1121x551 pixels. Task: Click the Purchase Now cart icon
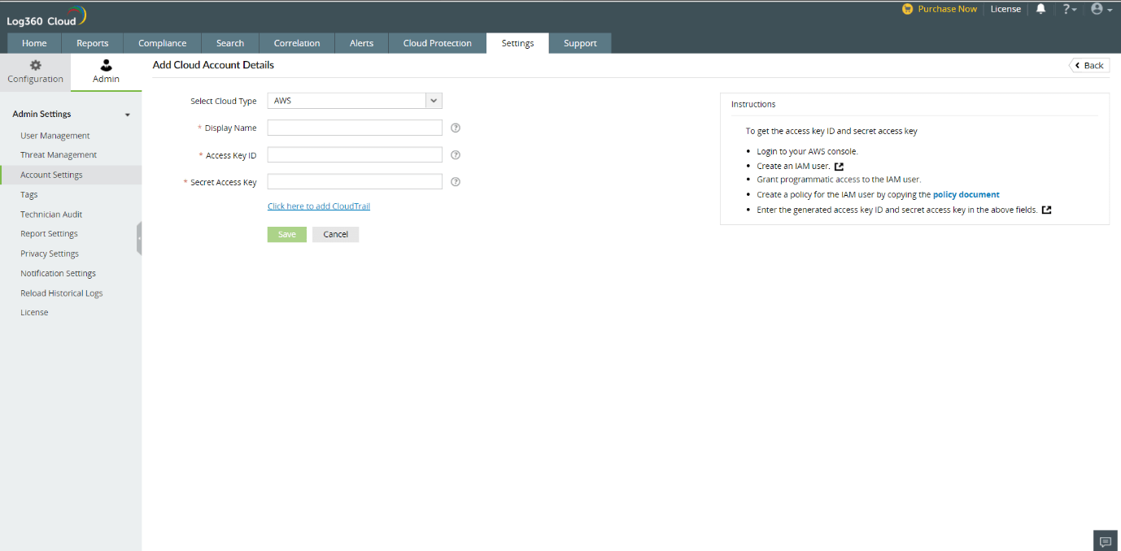[908, 9]
